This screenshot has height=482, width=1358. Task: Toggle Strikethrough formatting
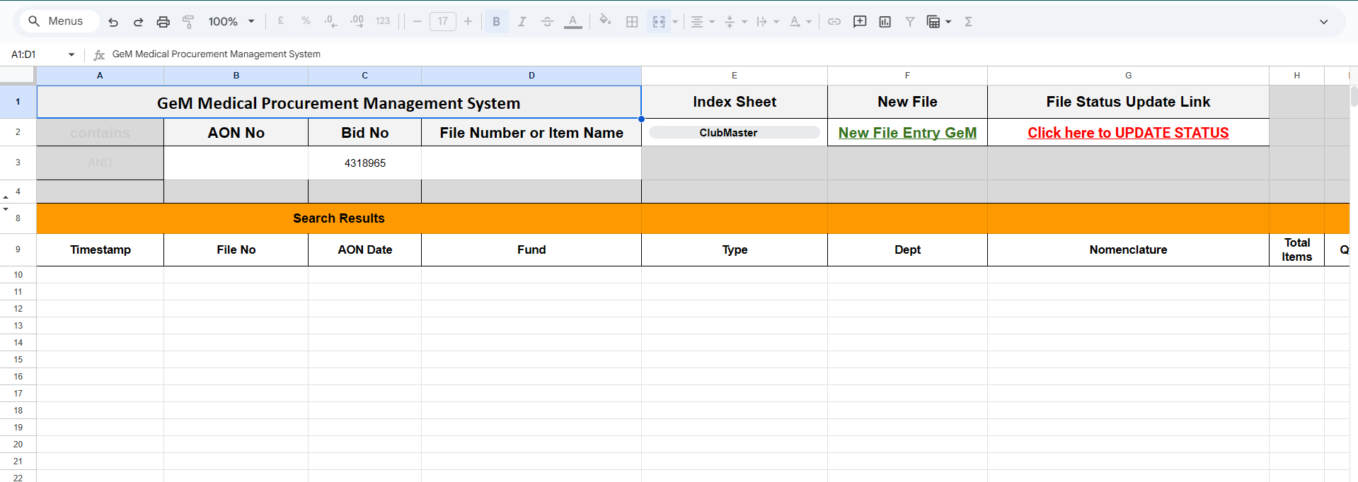(x=547, y=22)
